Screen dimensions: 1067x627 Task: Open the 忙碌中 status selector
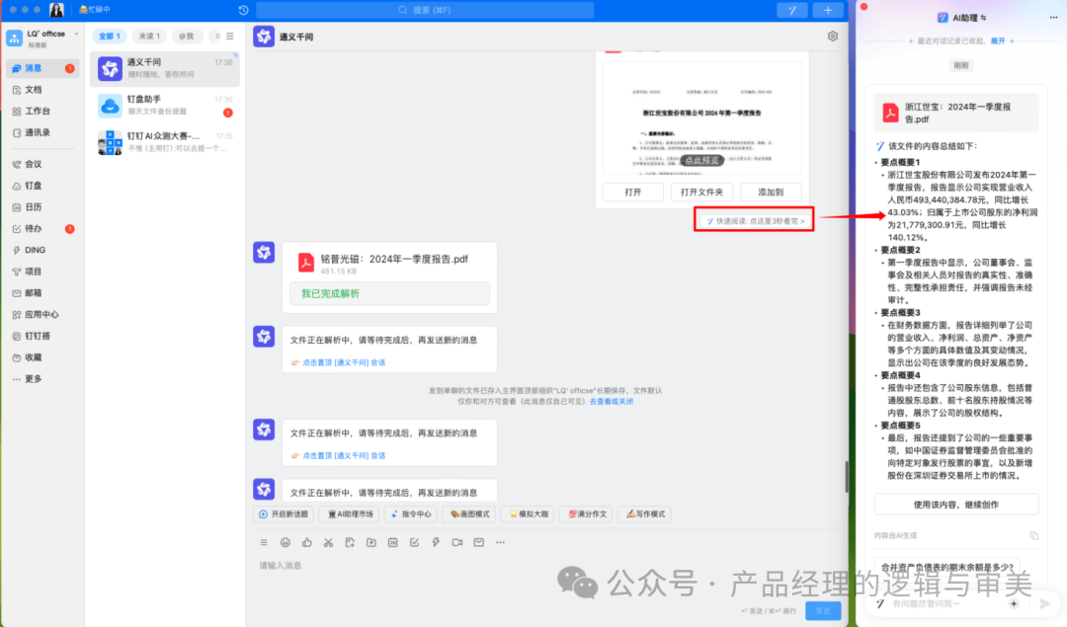coord(95,10)
